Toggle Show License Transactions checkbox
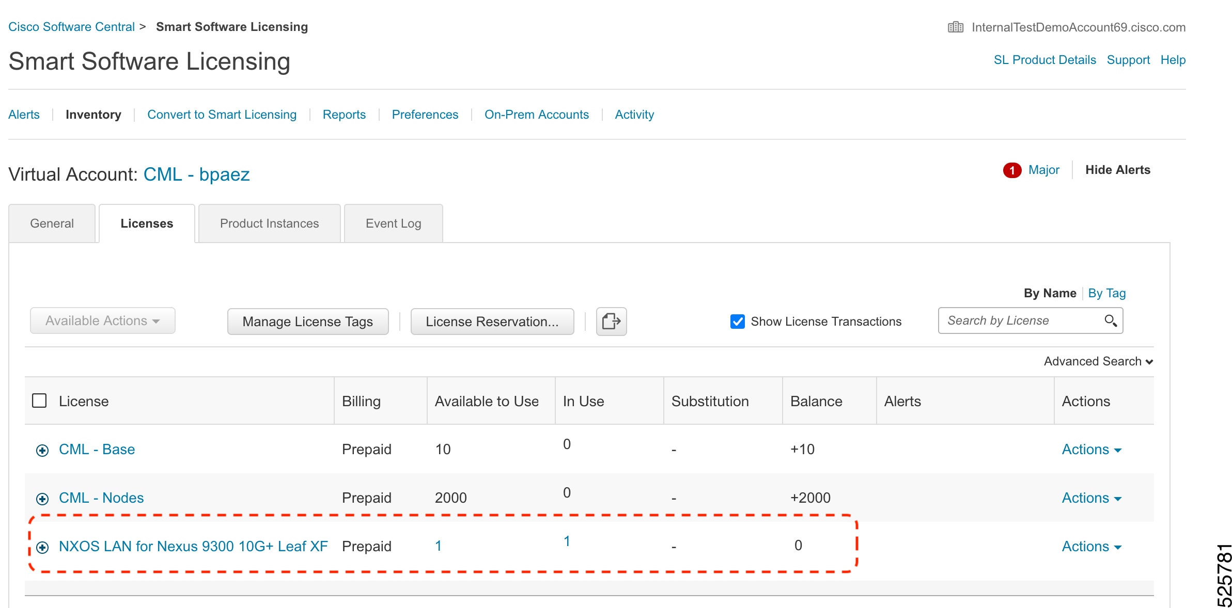 (x=738, y=322)
